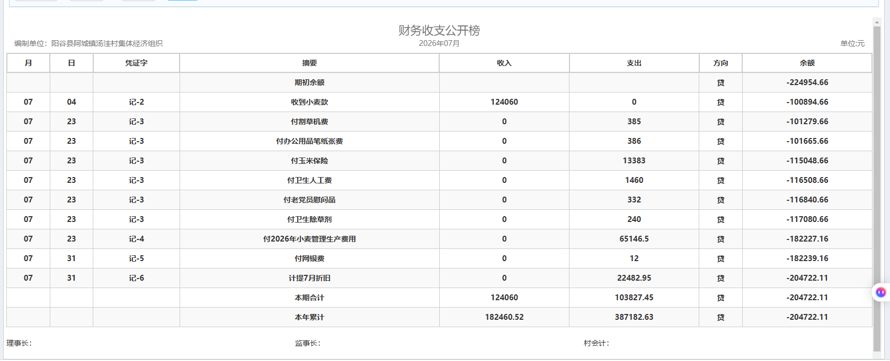Select voucher 记-2 cell

coord(136,102)
